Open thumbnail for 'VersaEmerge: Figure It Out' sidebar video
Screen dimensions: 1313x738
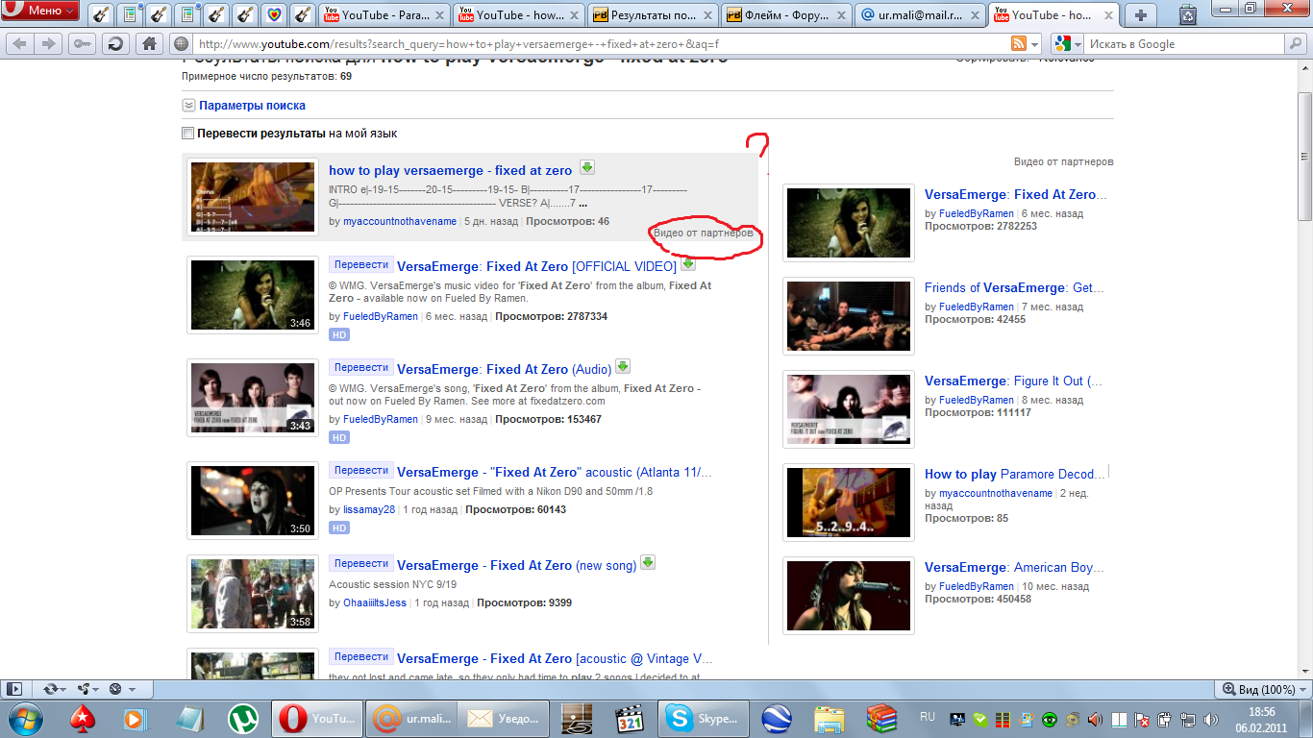pyautogui.click(x=849, y=409)
